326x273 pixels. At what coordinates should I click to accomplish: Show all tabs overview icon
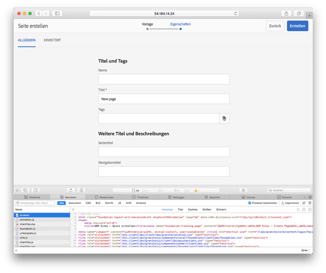299,13
